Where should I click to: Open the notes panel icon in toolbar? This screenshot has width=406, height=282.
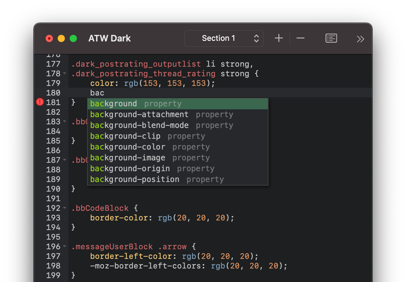click(331, 38)
